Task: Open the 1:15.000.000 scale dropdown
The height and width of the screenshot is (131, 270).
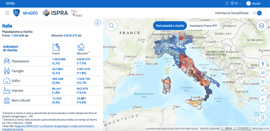Action: tap(244, 128)
